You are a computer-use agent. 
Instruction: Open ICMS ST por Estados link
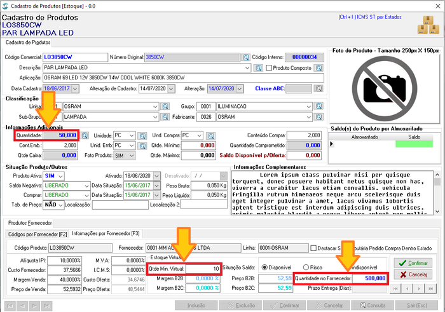[x=370, y=17]
